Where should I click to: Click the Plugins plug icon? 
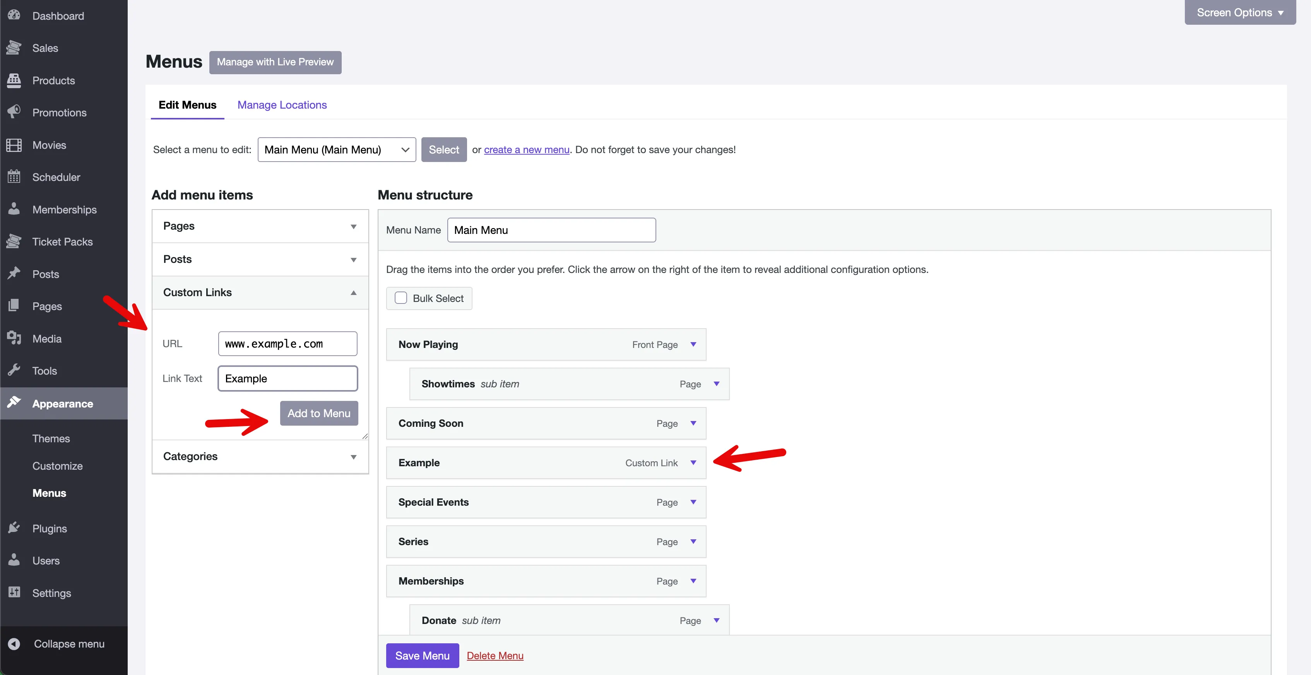[x=14, y=528]
